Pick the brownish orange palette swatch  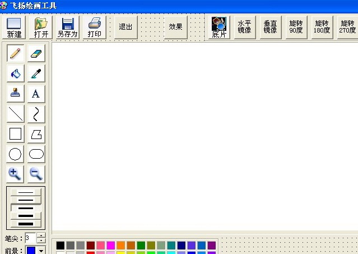pos(131,246)
